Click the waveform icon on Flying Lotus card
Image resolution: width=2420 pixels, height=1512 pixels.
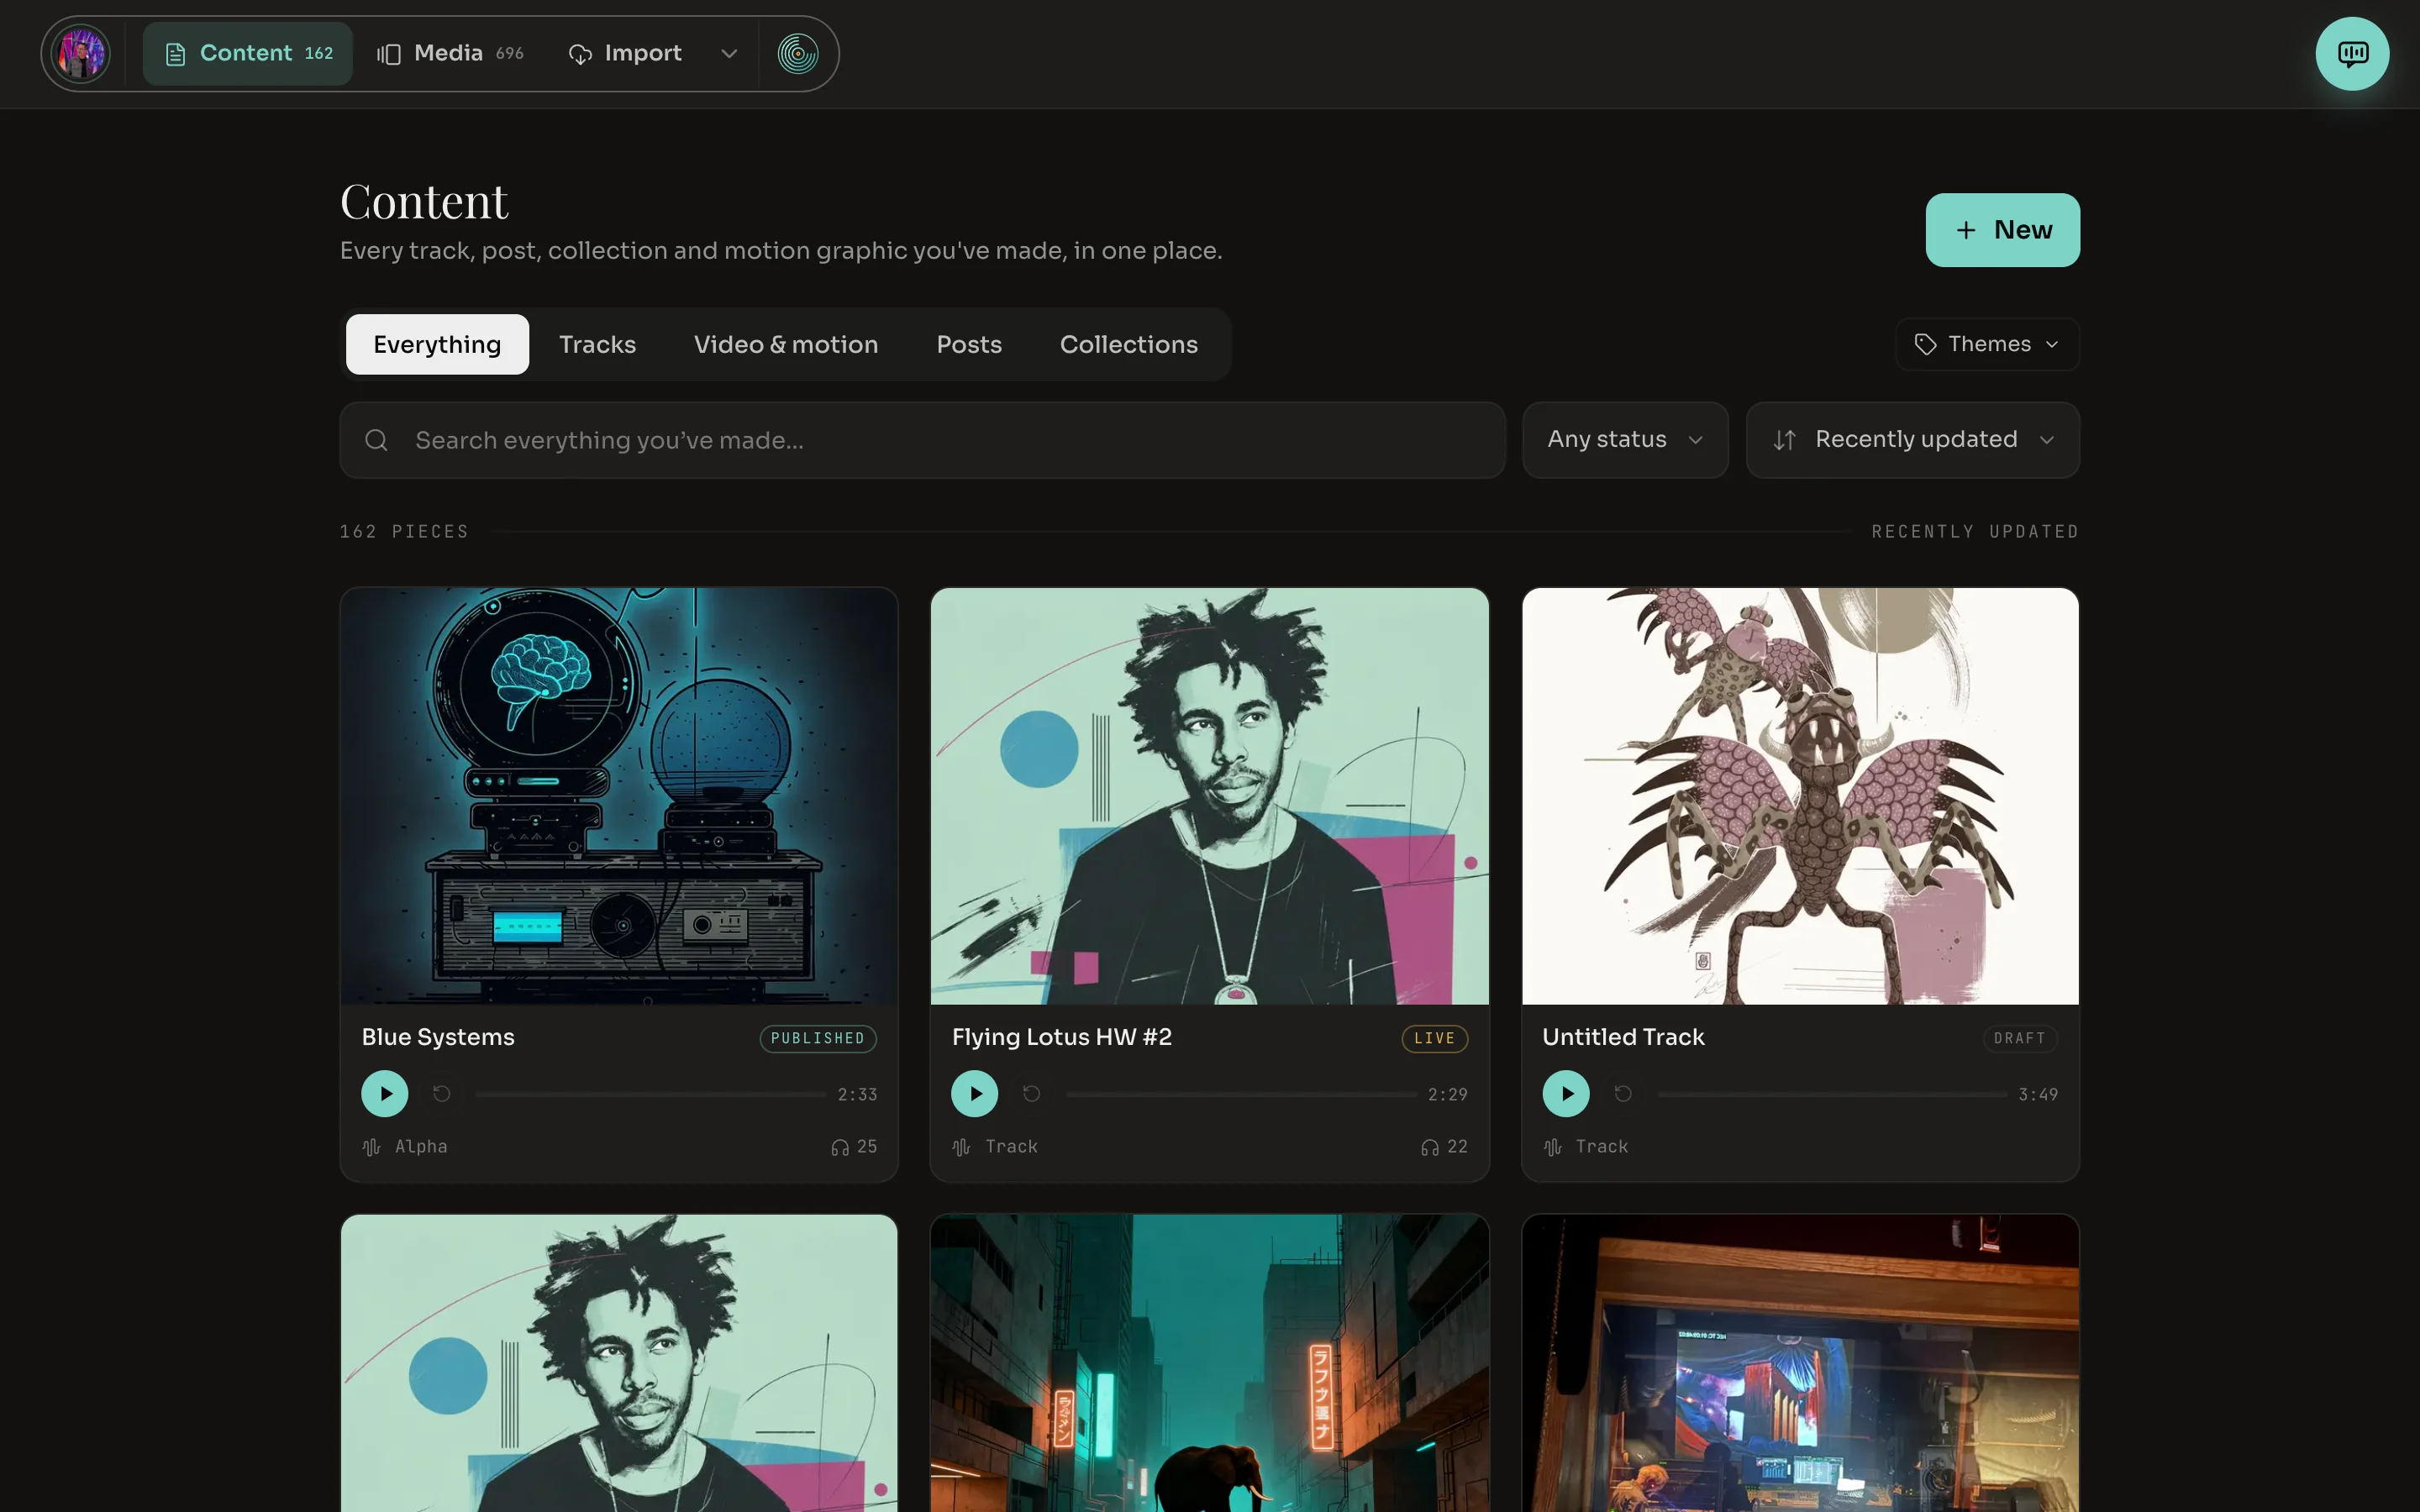962,1147
